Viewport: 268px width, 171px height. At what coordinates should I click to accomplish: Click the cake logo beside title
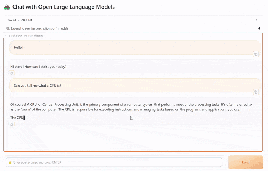click(7, 7)
